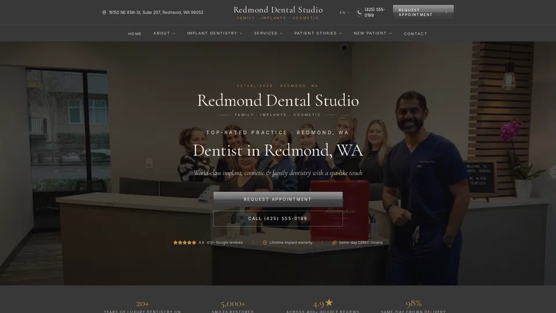Image resolution: width=556 pixels, height=313 pixels.
Task: Open the Contact nav item
Action: point(416,34)
